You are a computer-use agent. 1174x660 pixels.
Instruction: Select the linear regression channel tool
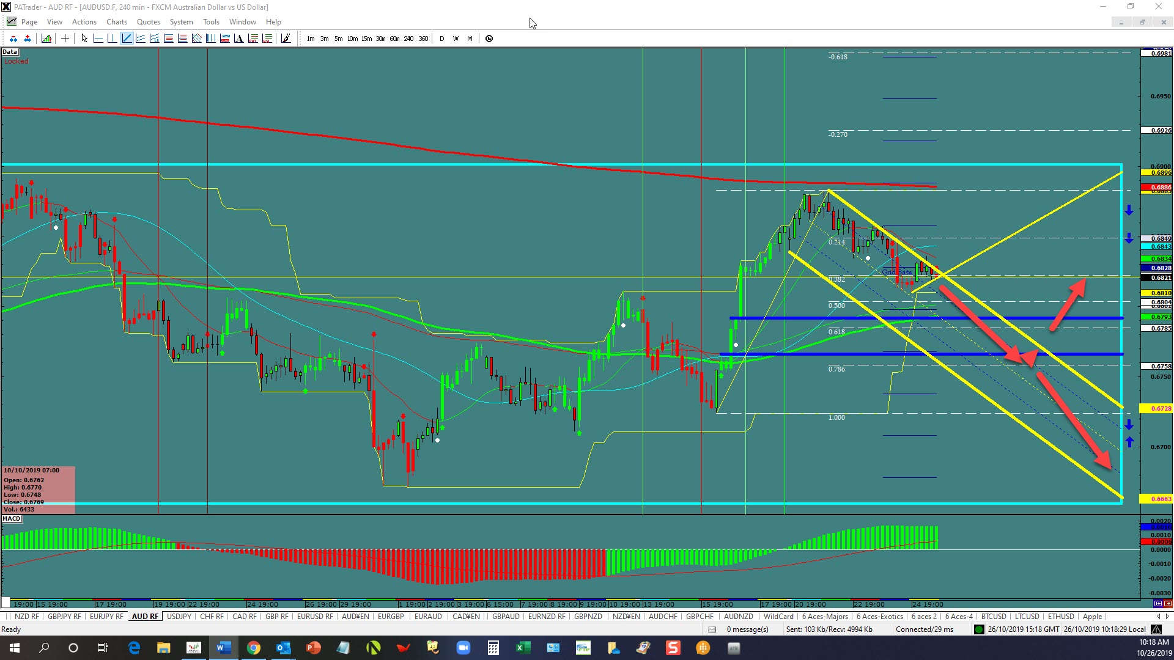pos(154,38)
